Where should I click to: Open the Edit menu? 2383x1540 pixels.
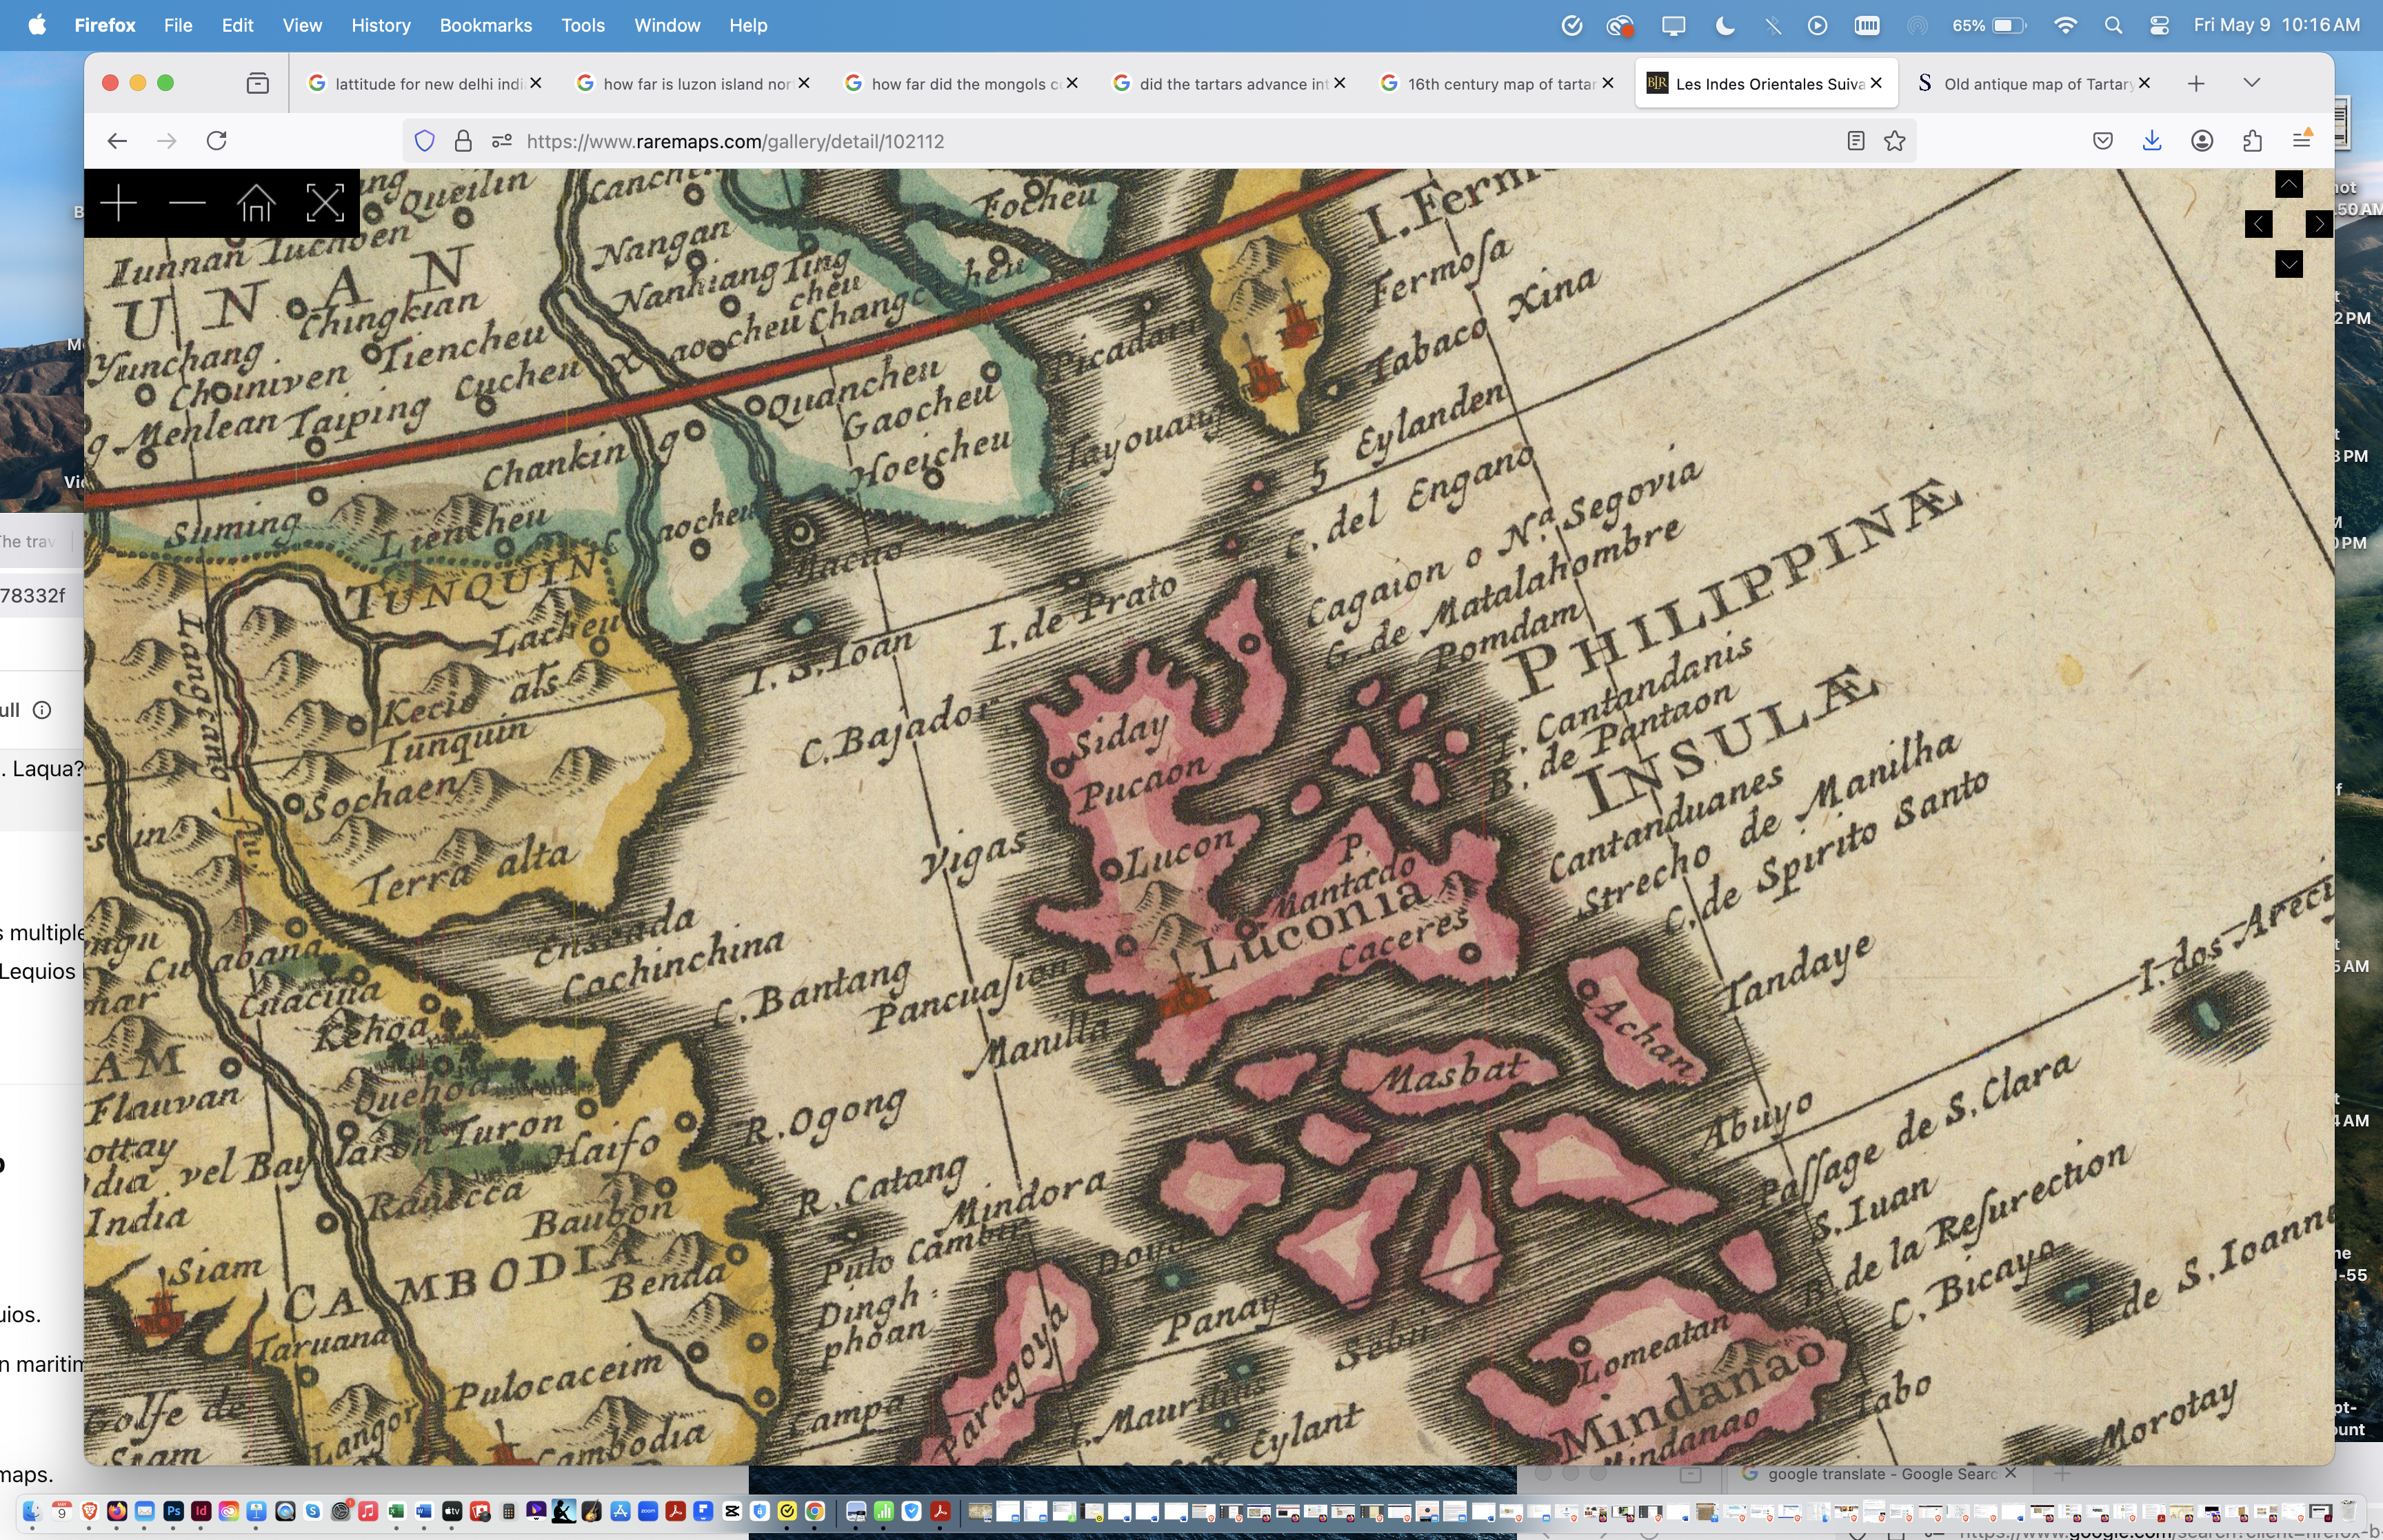click(237, 25)
